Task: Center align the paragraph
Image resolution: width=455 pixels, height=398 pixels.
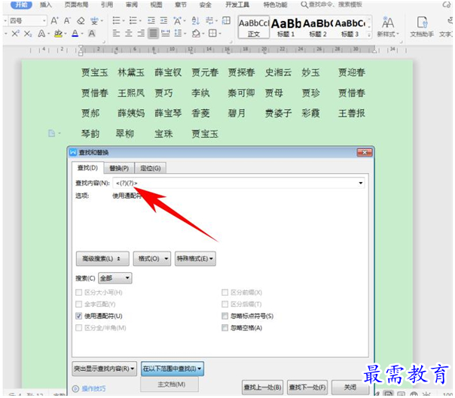Action: click(x=129, y=34)
